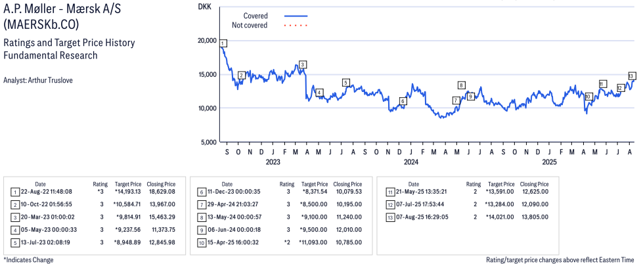
Task: Click the 10,000 y-axis label
Action: [x=208, y=108]
